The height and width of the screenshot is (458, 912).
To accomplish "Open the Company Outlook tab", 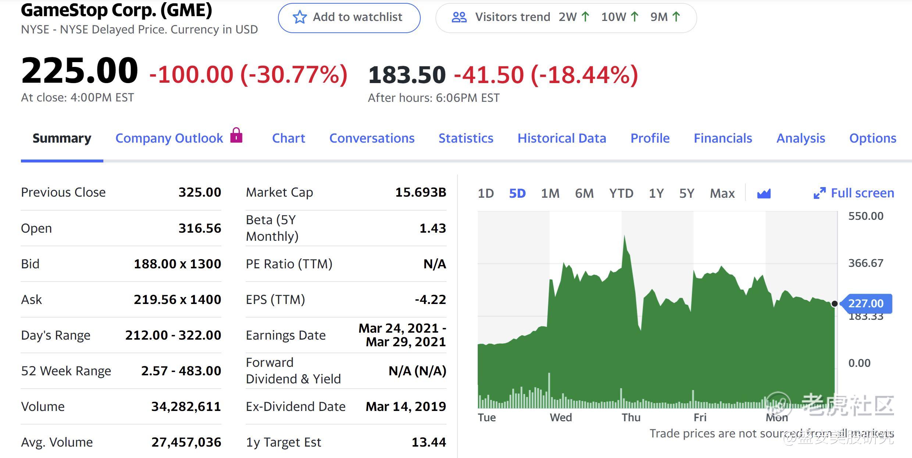I will pos(169,138).
